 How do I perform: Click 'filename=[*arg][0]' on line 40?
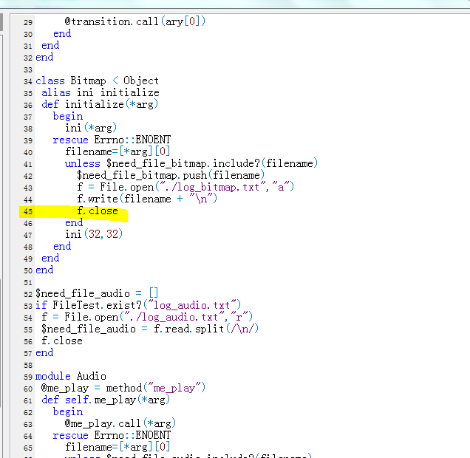coord(117,151)
